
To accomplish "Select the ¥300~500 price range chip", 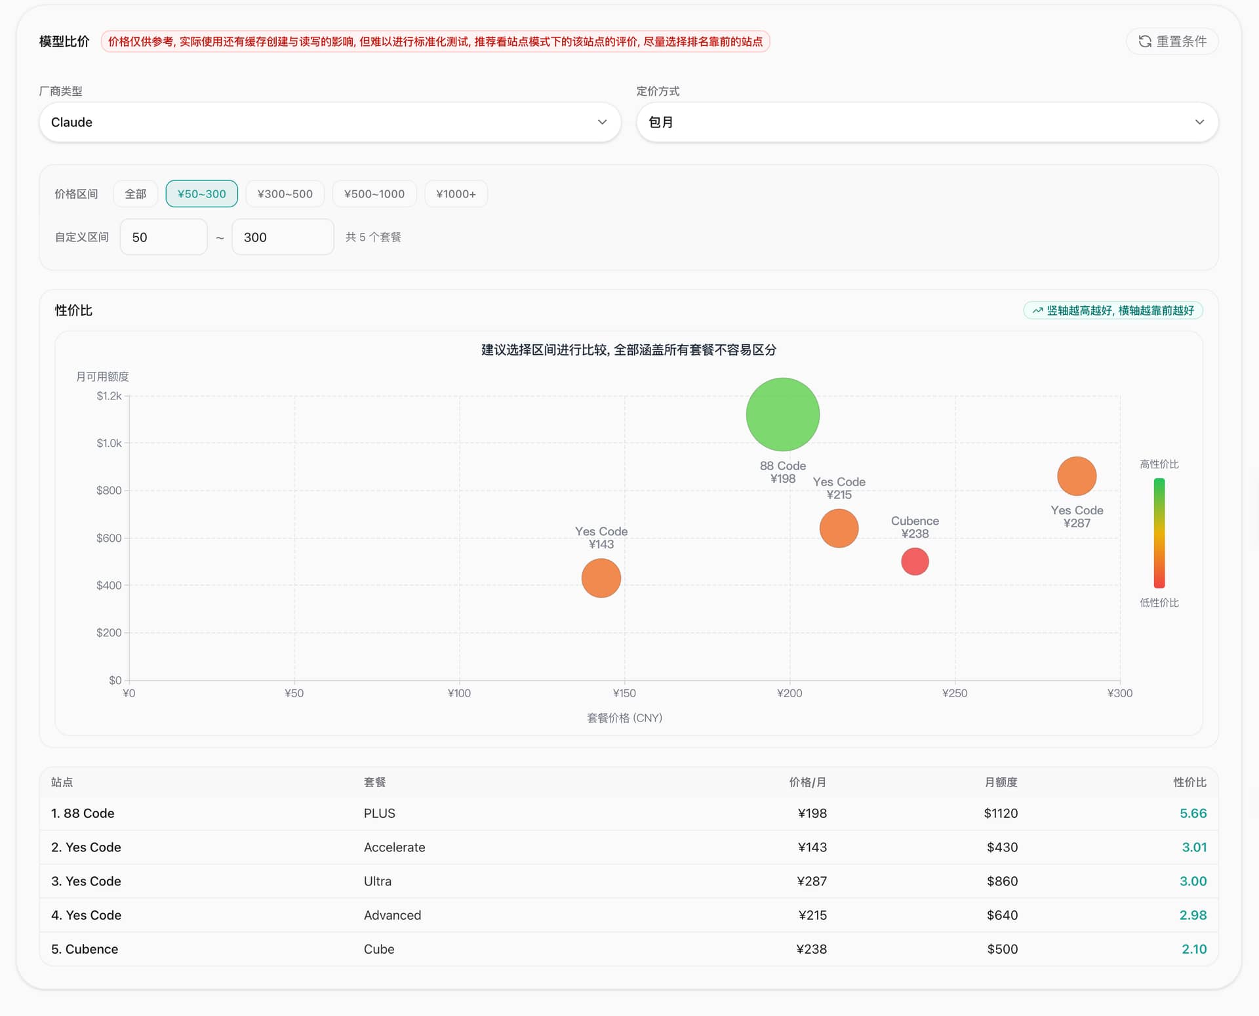I will pyautogui.click(x=285, y=194).
